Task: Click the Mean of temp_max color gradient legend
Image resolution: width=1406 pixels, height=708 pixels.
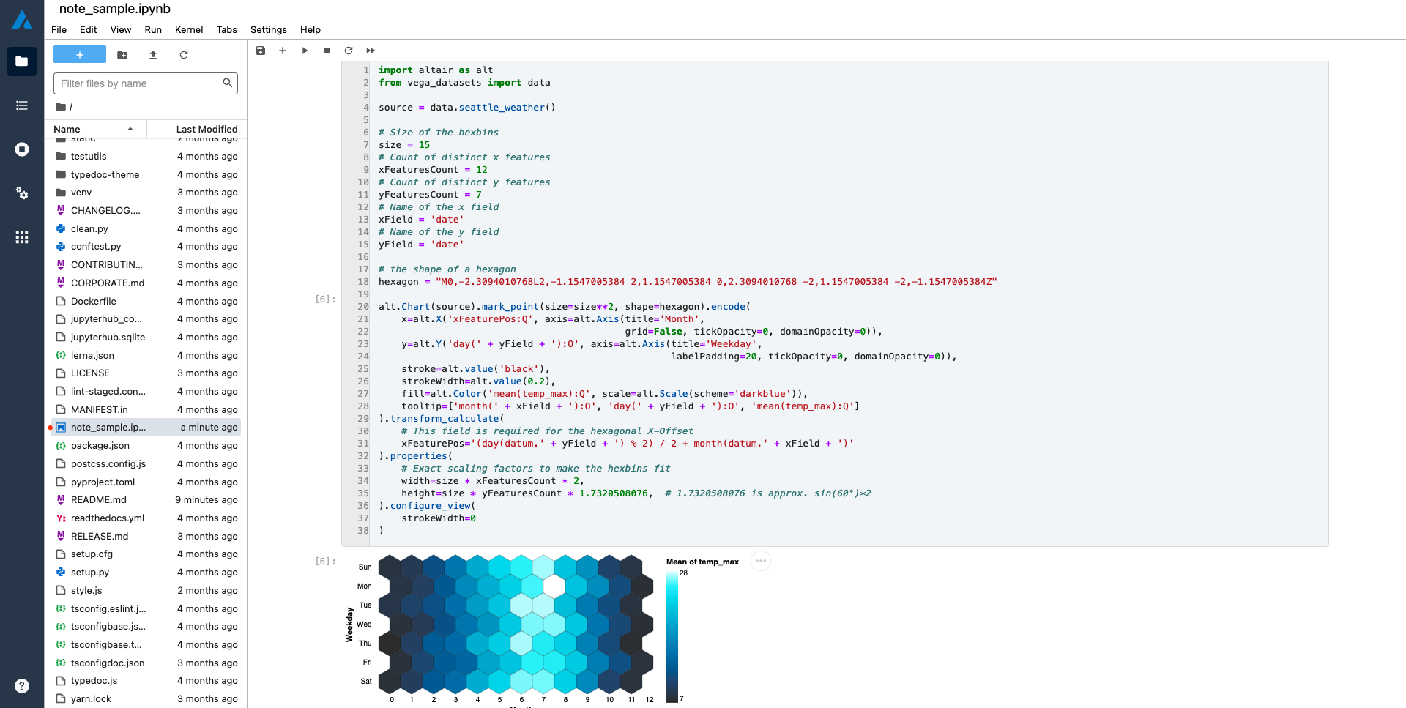Action: [x=672, y=636]
